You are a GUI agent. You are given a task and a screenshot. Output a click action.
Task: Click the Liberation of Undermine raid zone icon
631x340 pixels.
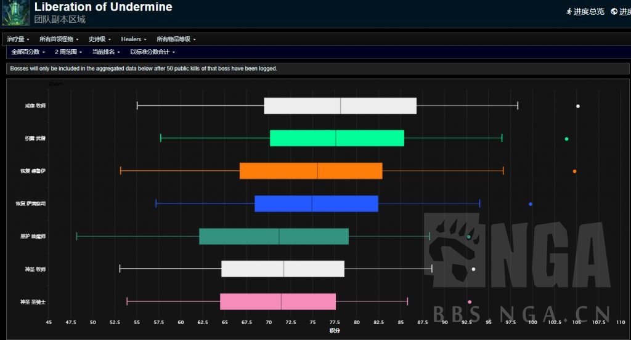pos(15,13)
